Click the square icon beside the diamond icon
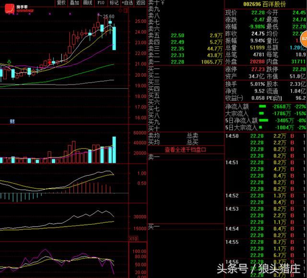This screenshot has width=307, height=278. pyautogui.click(x=126, y=11)
